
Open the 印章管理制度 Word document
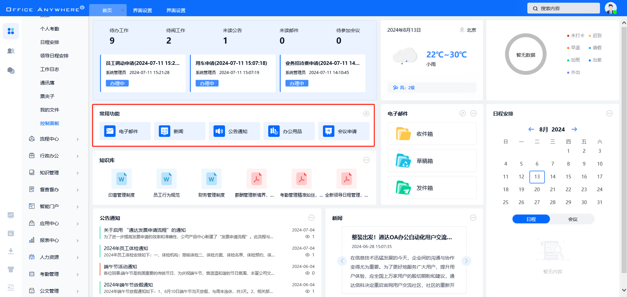click(x=122, y=179)
